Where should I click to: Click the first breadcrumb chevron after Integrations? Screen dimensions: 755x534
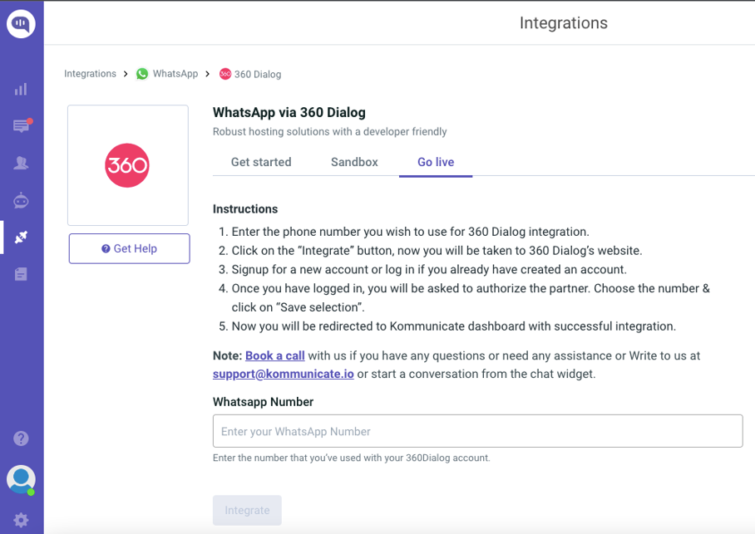click(x=126, y=74)
